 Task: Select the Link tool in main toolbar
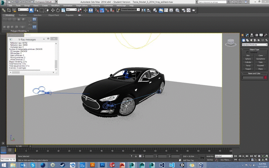coord(4,10)
